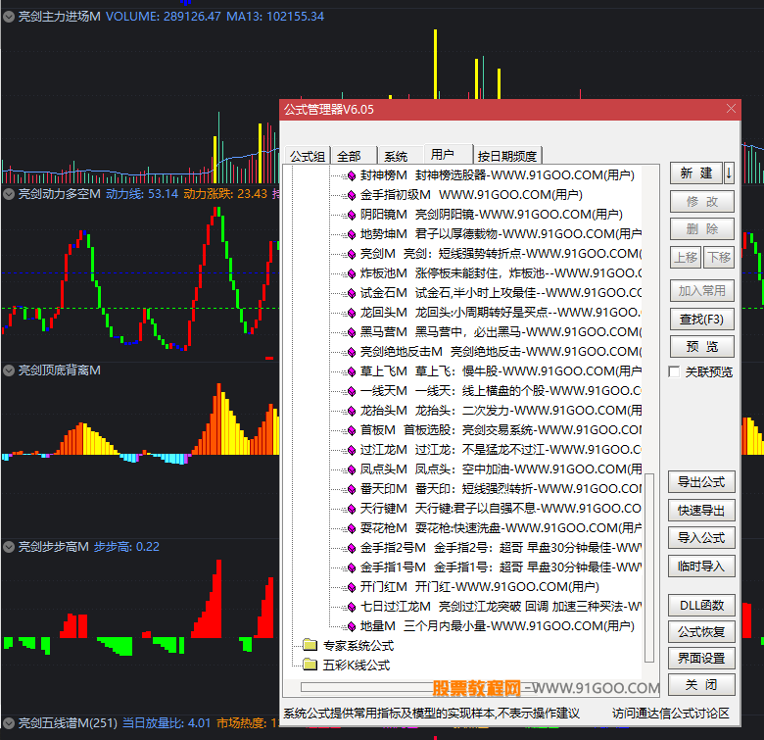The image size is (764, 740).
Task: Open the 亮剑动力多空M panel dropdown arrow
Action: coord(9,194)
